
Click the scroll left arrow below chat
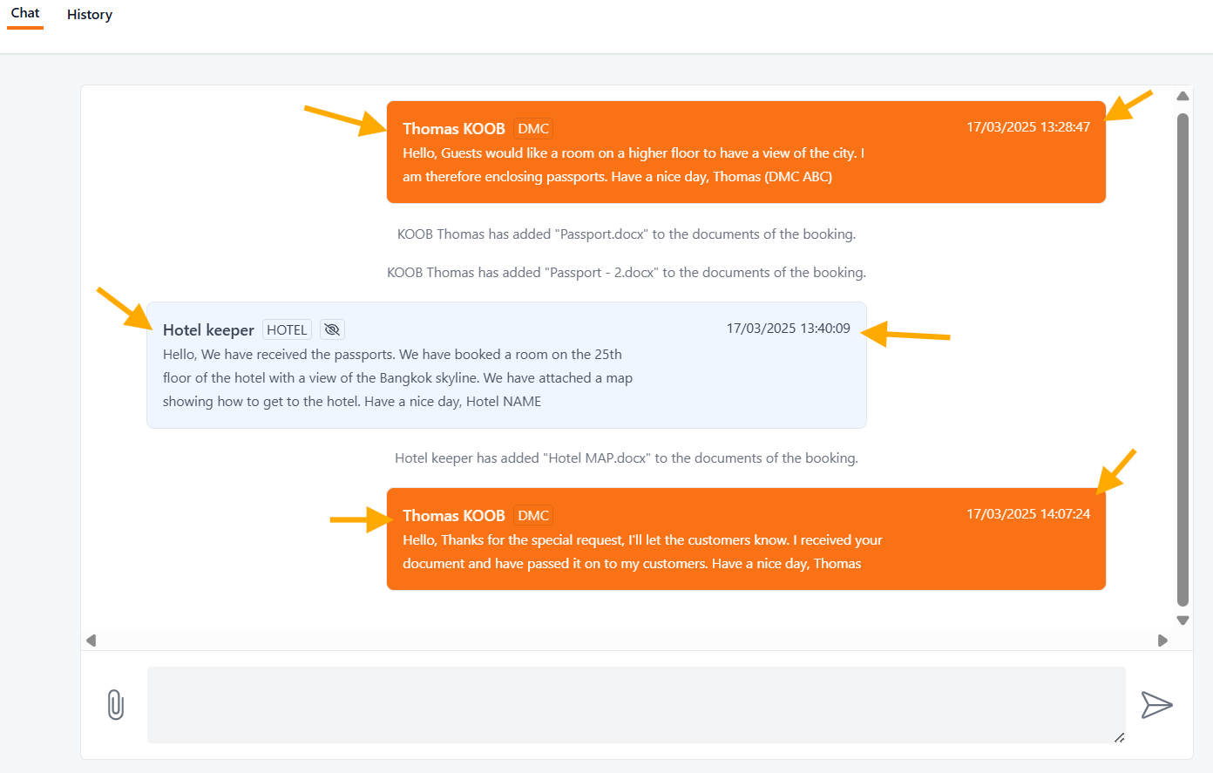click(91, 641)
